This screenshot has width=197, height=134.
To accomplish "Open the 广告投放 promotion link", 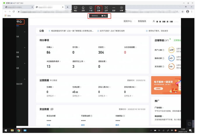I will (x=159, y=108).
